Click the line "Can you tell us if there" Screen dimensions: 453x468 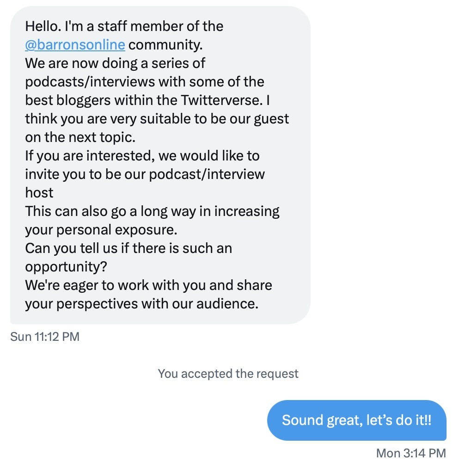coord(128,248)
